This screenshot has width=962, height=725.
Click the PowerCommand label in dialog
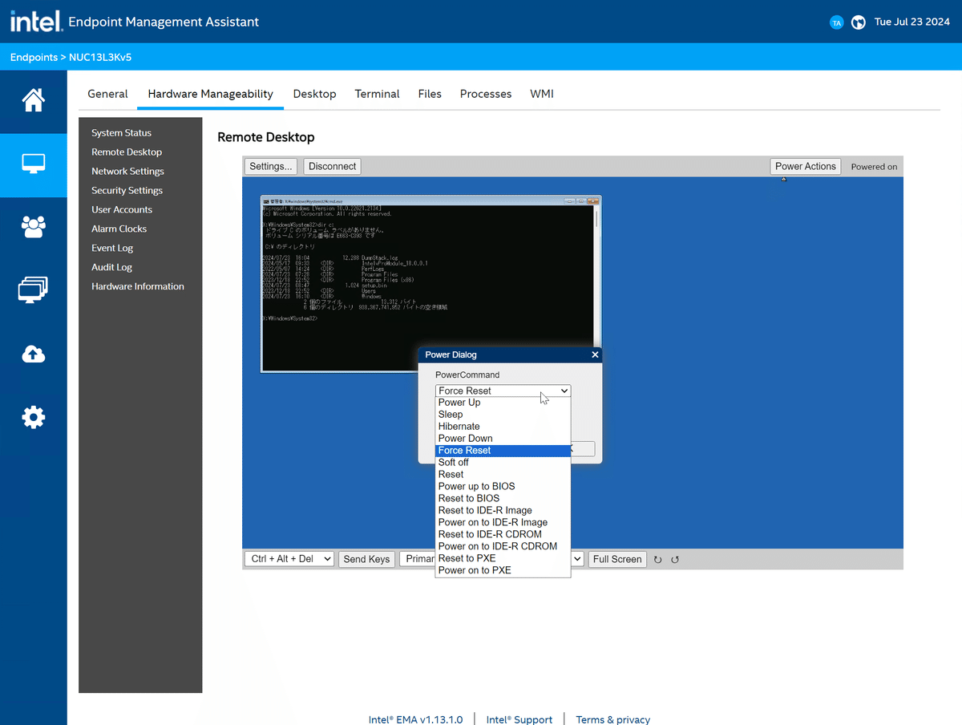tap(467, 375)
